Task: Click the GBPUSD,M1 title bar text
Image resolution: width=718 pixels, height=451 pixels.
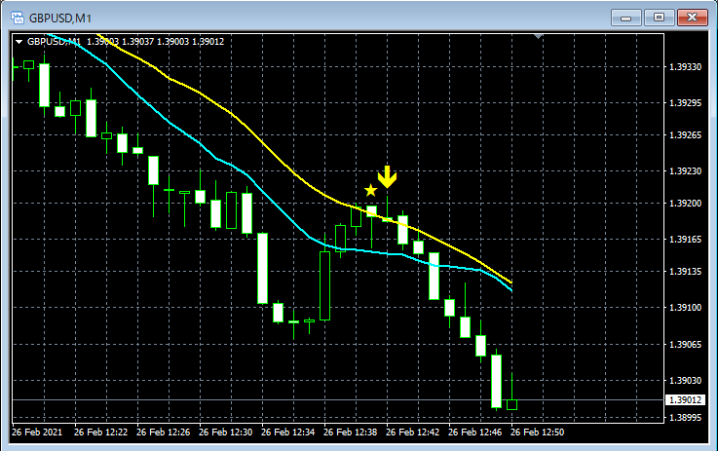Action: tap(60, 19)
